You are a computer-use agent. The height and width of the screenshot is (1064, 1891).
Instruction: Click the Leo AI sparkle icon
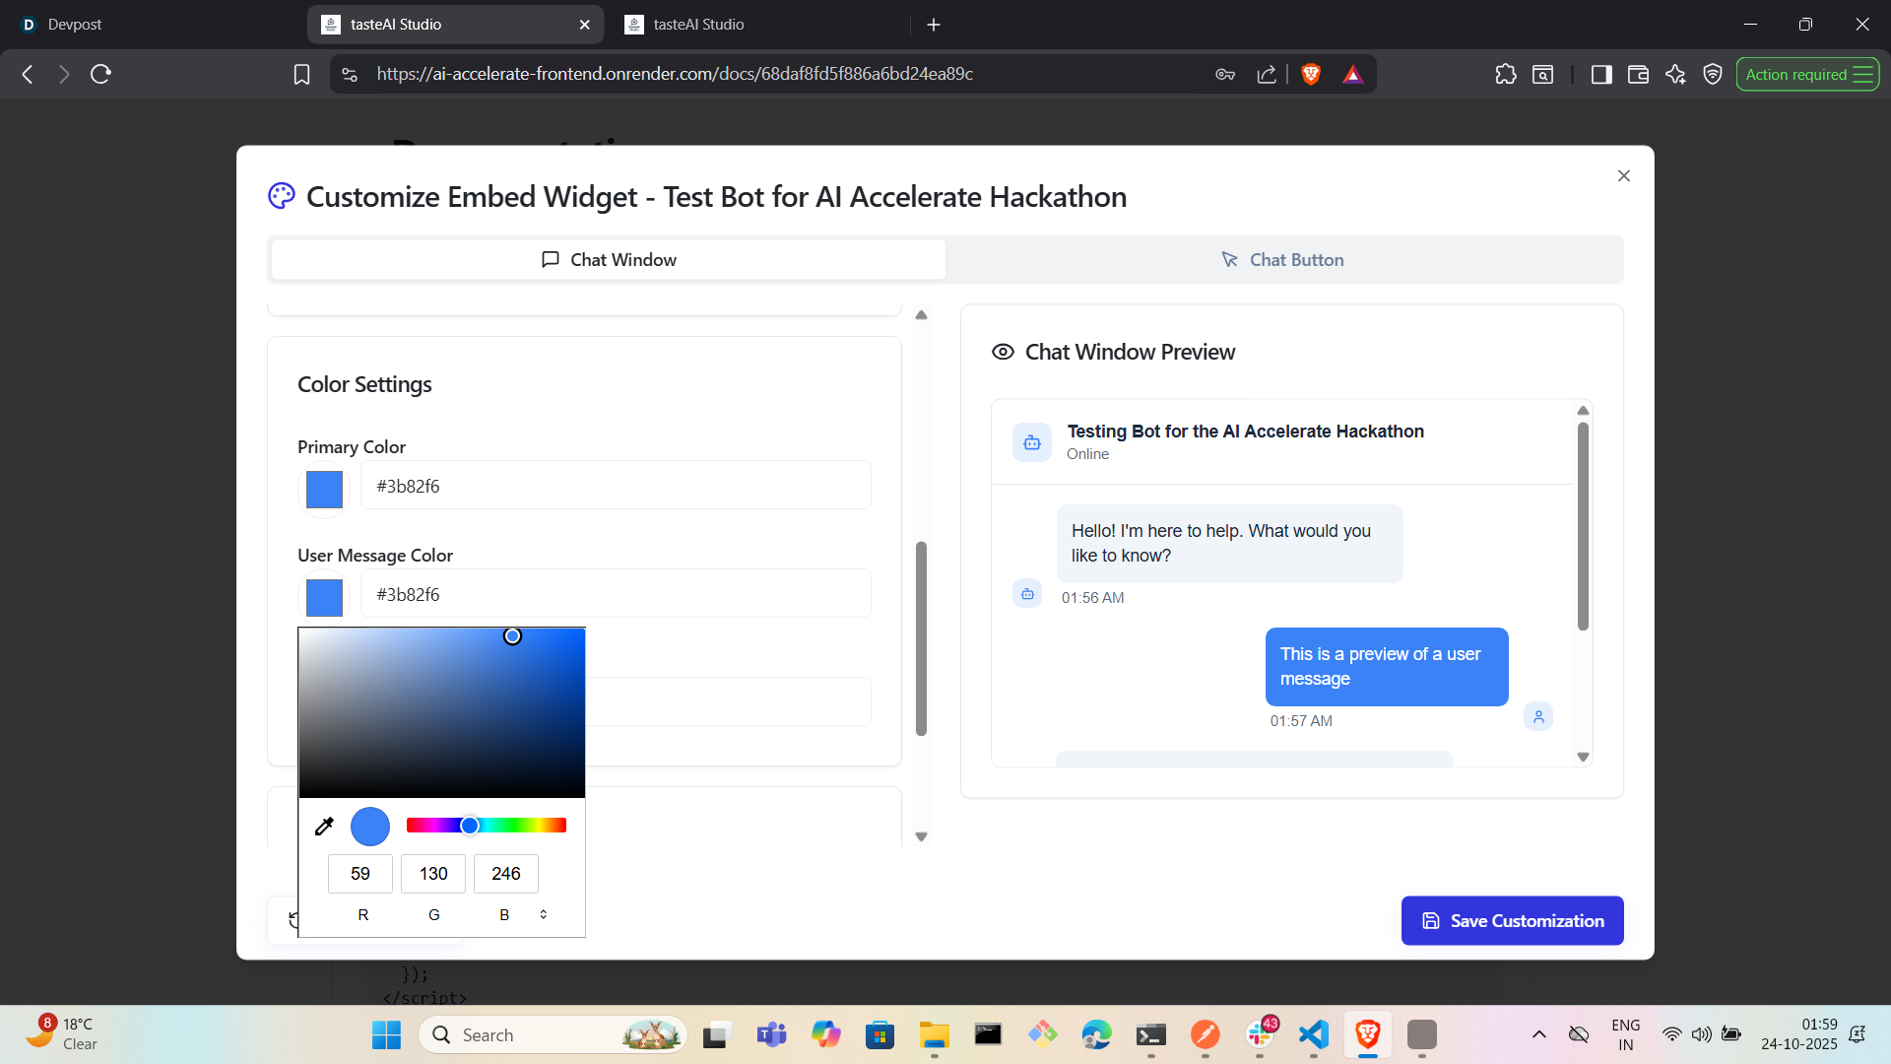pyautogui.click(x=1675, y=74)
